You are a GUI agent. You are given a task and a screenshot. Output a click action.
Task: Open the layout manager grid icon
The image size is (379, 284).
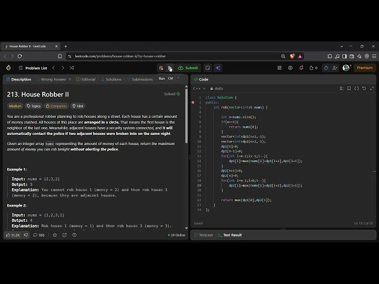pyautogui.click(x=280, y=68)
